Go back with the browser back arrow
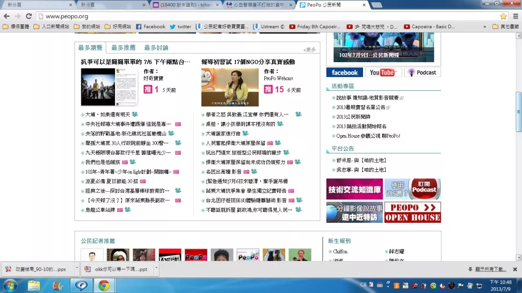 pos(7,16)
